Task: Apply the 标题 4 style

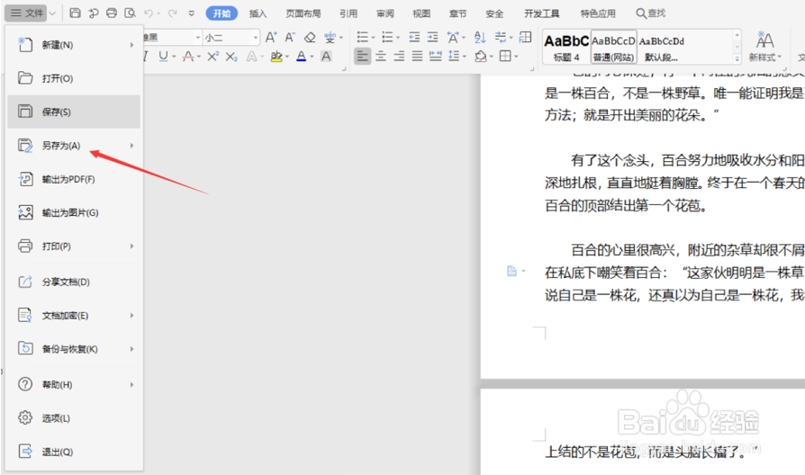Action: point(566,47)
